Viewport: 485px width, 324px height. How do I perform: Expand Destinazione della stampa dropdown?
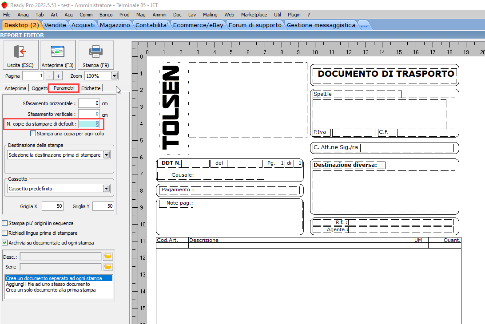107,154
